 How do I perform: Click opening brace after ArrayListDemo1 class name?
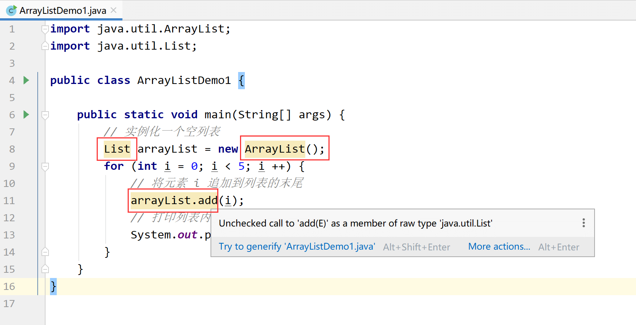pyautogui.click(x=241, y=80)
